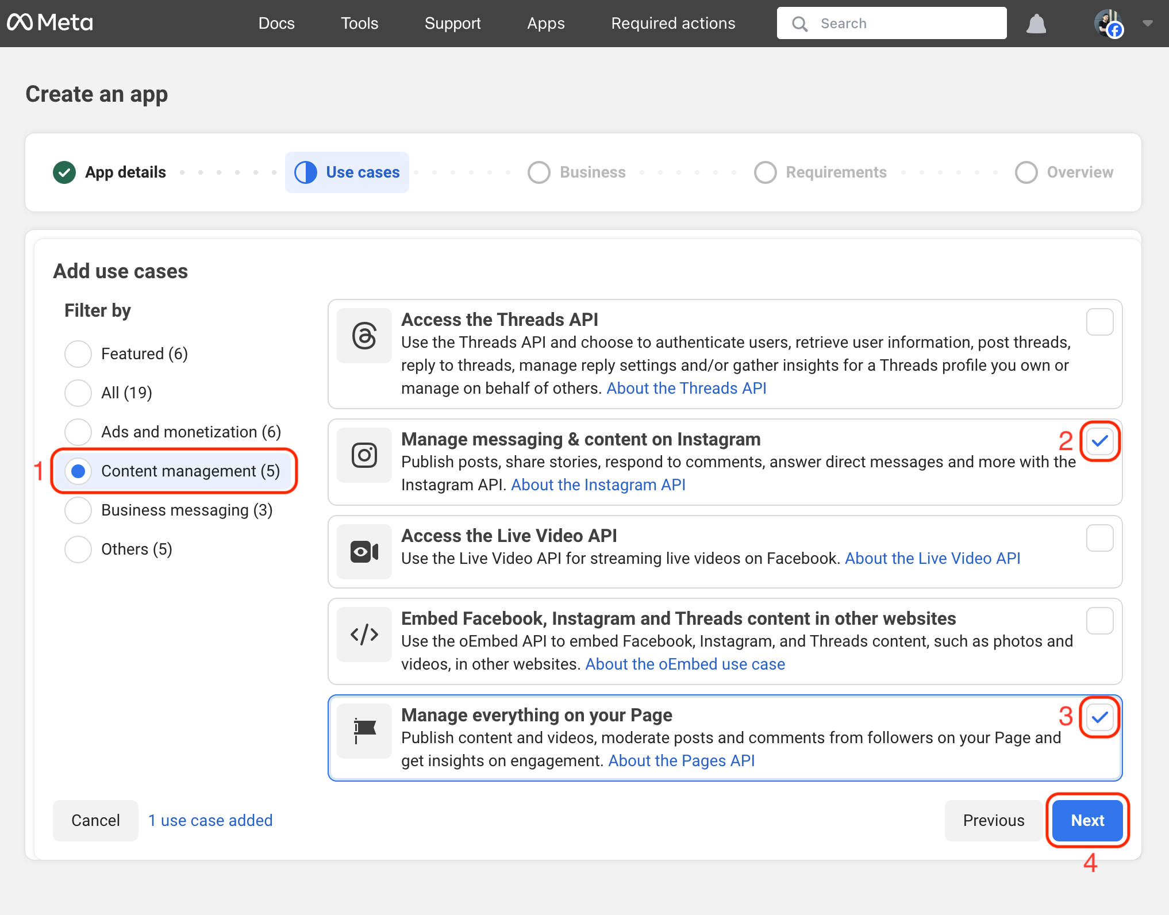Click the Threads API icon
1169x915 pixels.
pyautogui.click(x=364, y=336)
